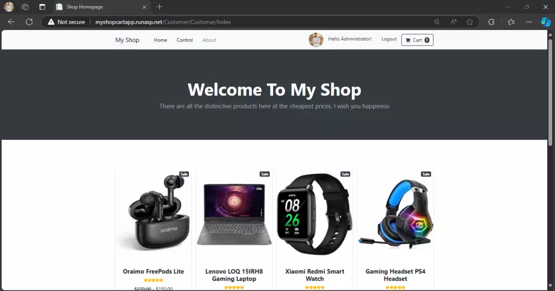
Task: Click the Logout link
Action: [389, 39]
